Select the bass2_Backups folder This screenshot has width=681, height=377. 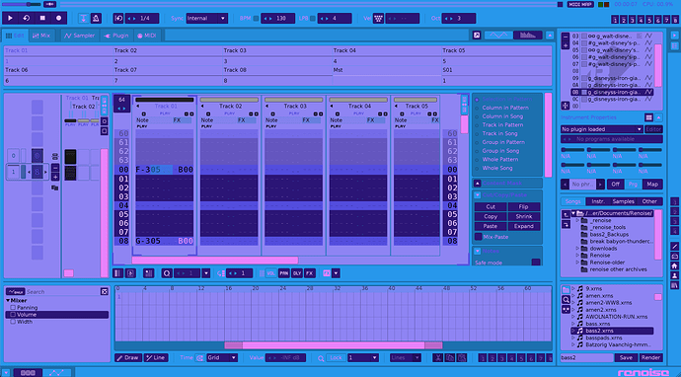[609, 235]
